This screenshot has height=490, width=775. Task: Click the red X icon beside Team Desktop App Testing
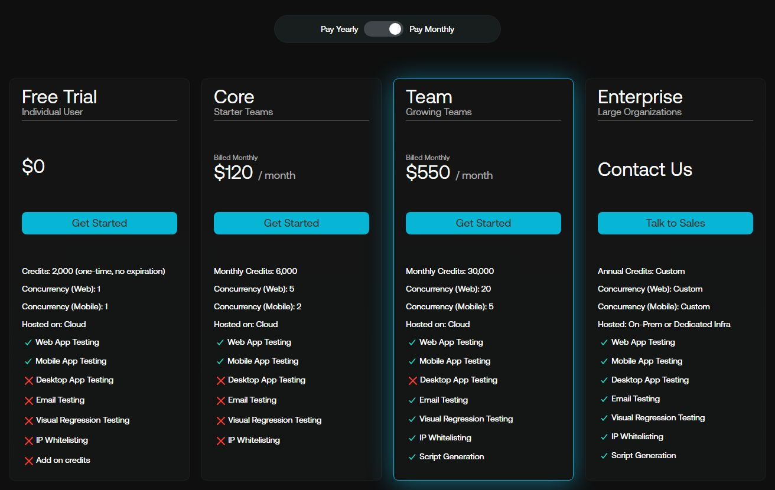[x=412, y=381]
